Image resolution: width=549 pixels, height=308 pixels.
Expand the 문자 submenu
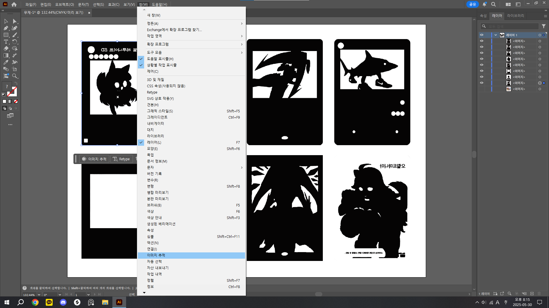click(x=191, y=167)
